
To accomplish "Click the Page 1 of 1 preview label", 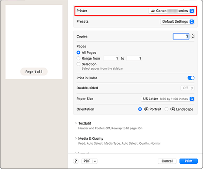I will pos(34,72).
